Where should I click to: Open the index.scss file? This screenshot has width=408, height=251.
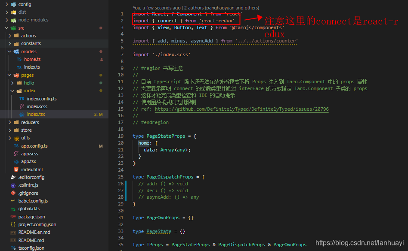(37, 106)
